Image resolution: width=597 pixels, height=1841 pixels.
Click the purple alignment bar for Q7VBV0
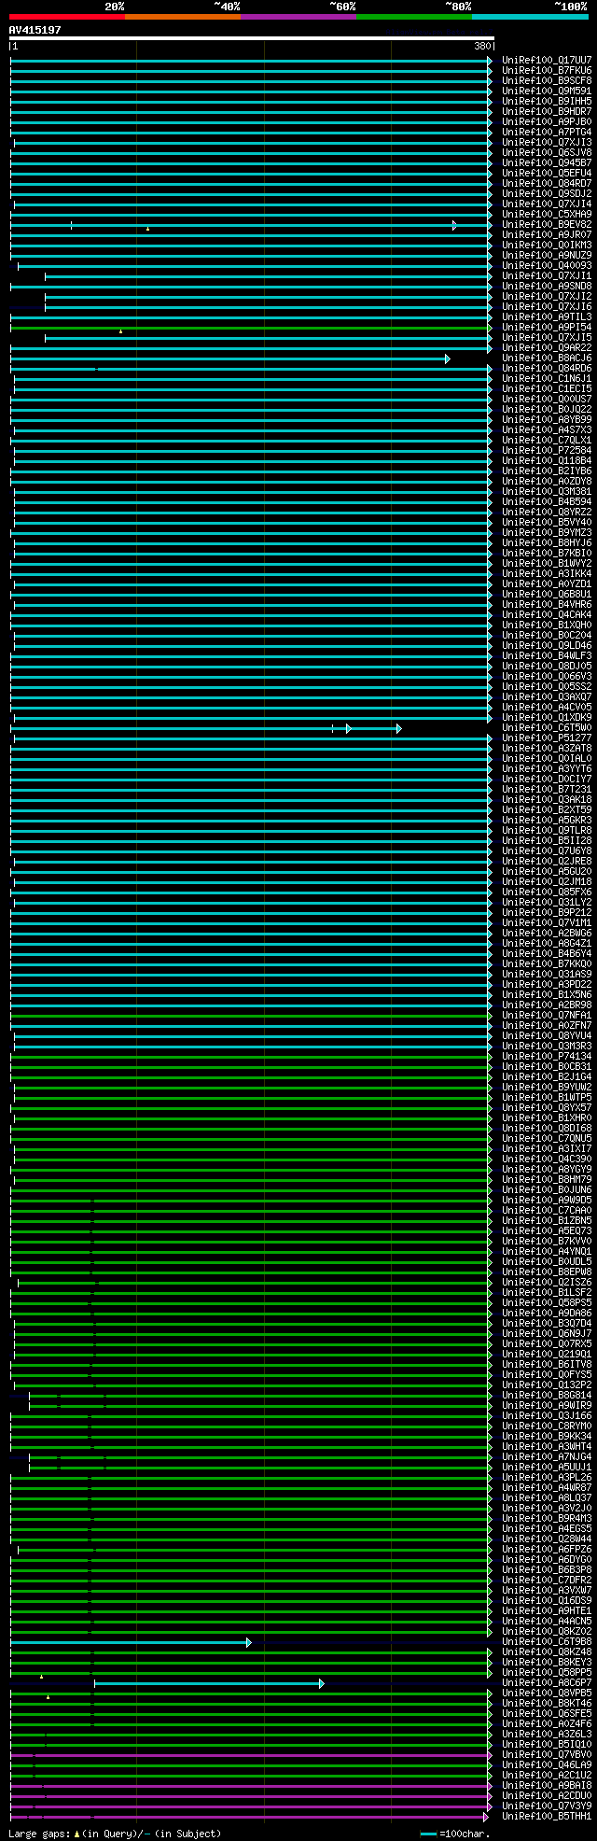point(250,1755)
